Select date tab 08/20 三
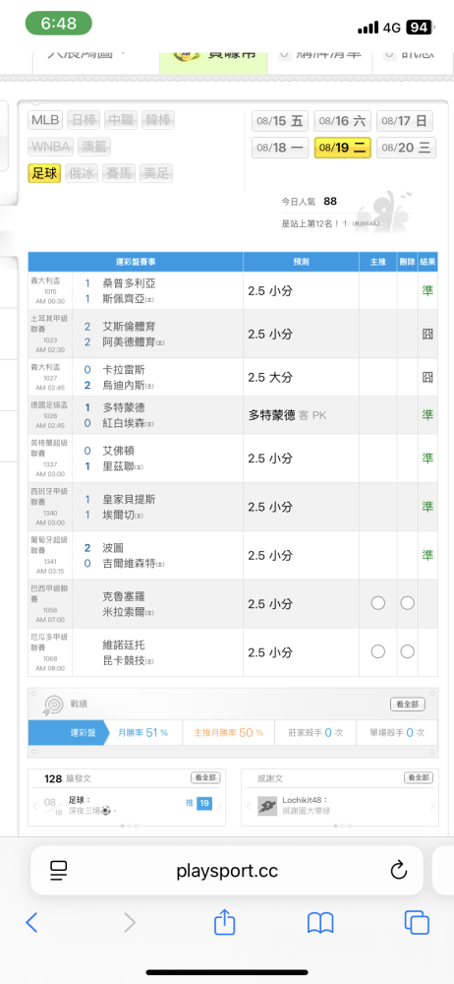454x984 pixels. [407, 149]
